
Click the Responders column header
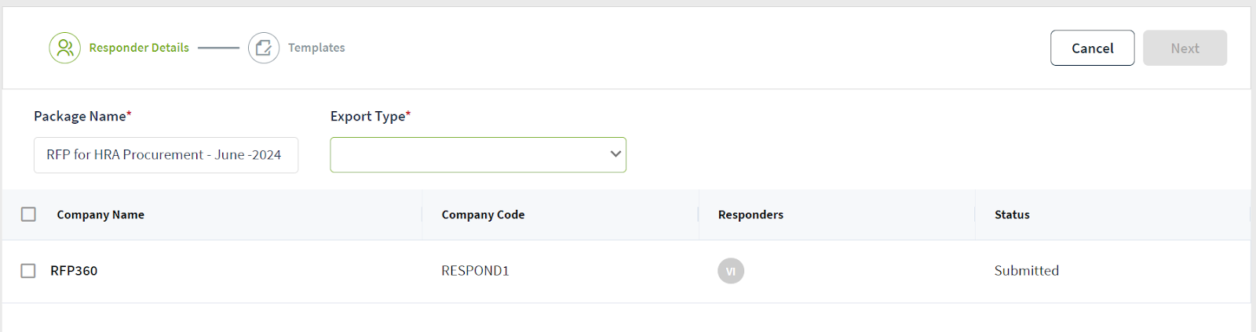(x=750, y=215)
